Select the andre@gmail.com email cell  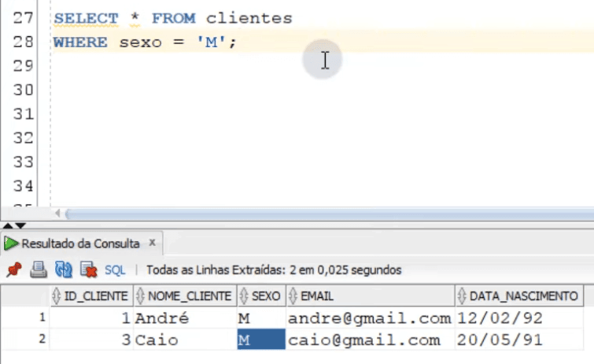369,318
